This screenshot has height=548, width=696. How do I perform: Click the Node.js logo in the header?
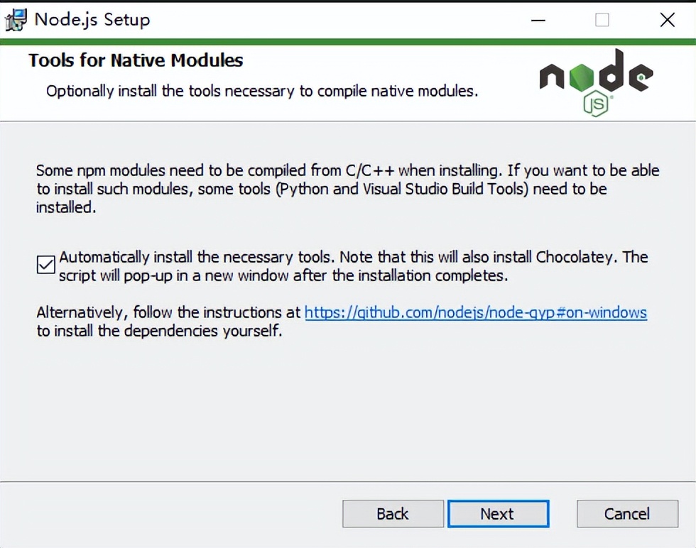pos(596,82)
